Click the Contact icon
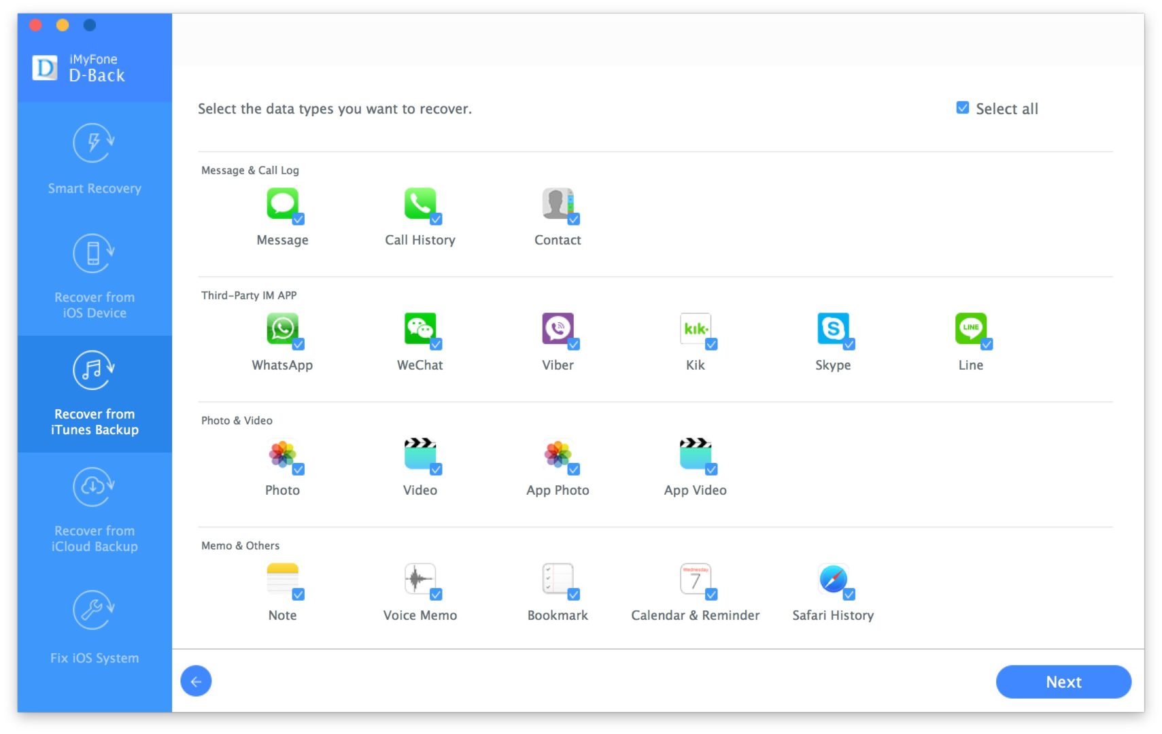 tap(558, 203)
